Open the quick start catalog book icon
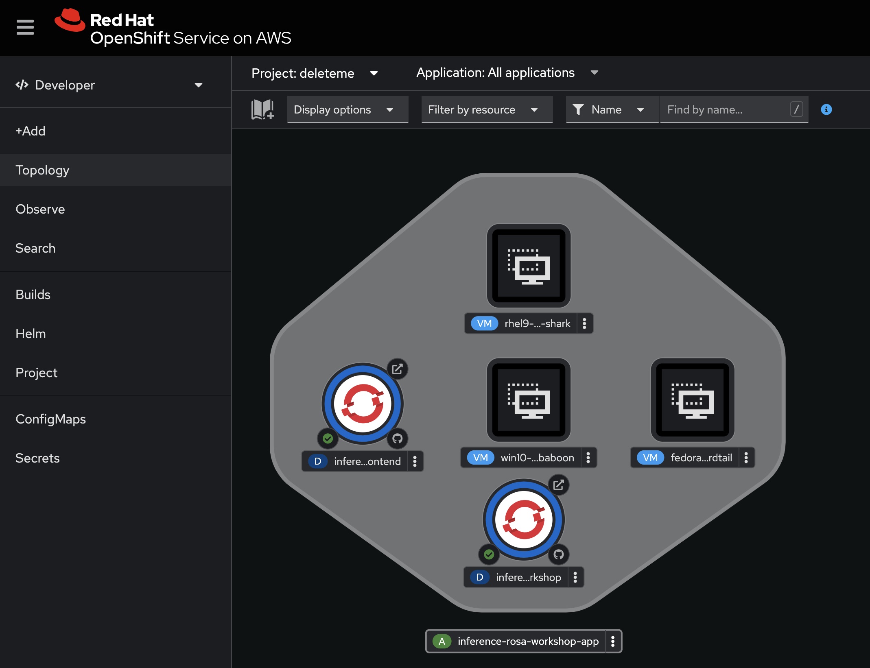Screen dimensions: 870x668 [x=262, y=109]
